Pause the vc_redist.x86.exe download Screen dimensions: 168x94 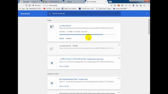(x=61, y=38)
